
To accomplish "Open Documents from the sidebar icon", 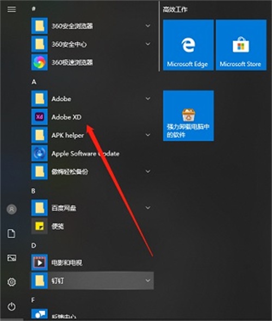I will [11, 233].
